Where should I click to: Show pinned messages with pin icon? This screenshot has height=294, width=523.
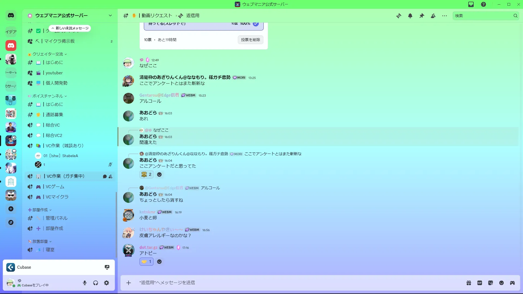pos(422,16)
